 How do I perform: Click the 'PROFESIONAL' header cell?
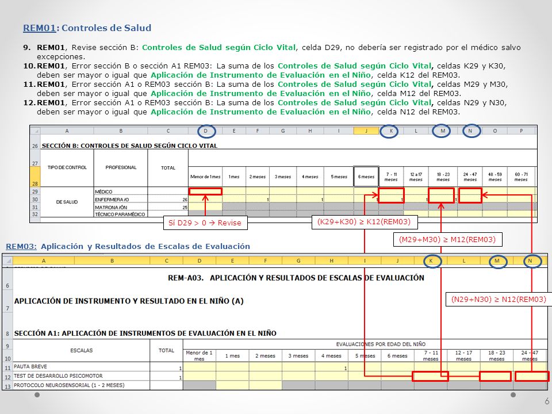pyautogui.click(x=121, y=167)
